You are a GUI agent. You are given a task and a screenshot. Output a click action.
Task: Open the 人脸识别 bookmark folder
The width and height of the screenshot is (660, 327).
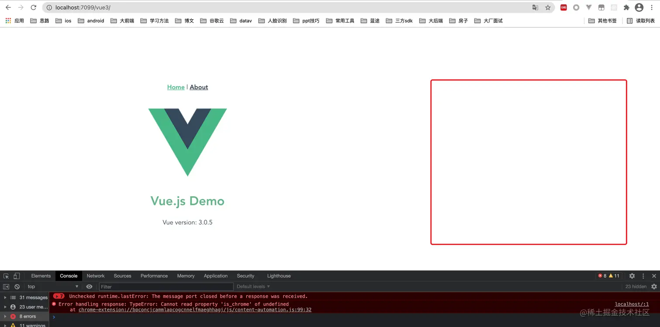click(272, 20)
